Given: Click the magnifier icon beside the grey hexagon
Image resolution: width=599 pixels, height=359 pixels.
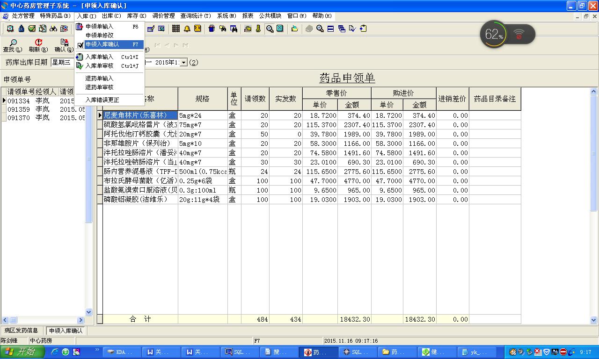Looking at the screenshot, I should [320, 29].
